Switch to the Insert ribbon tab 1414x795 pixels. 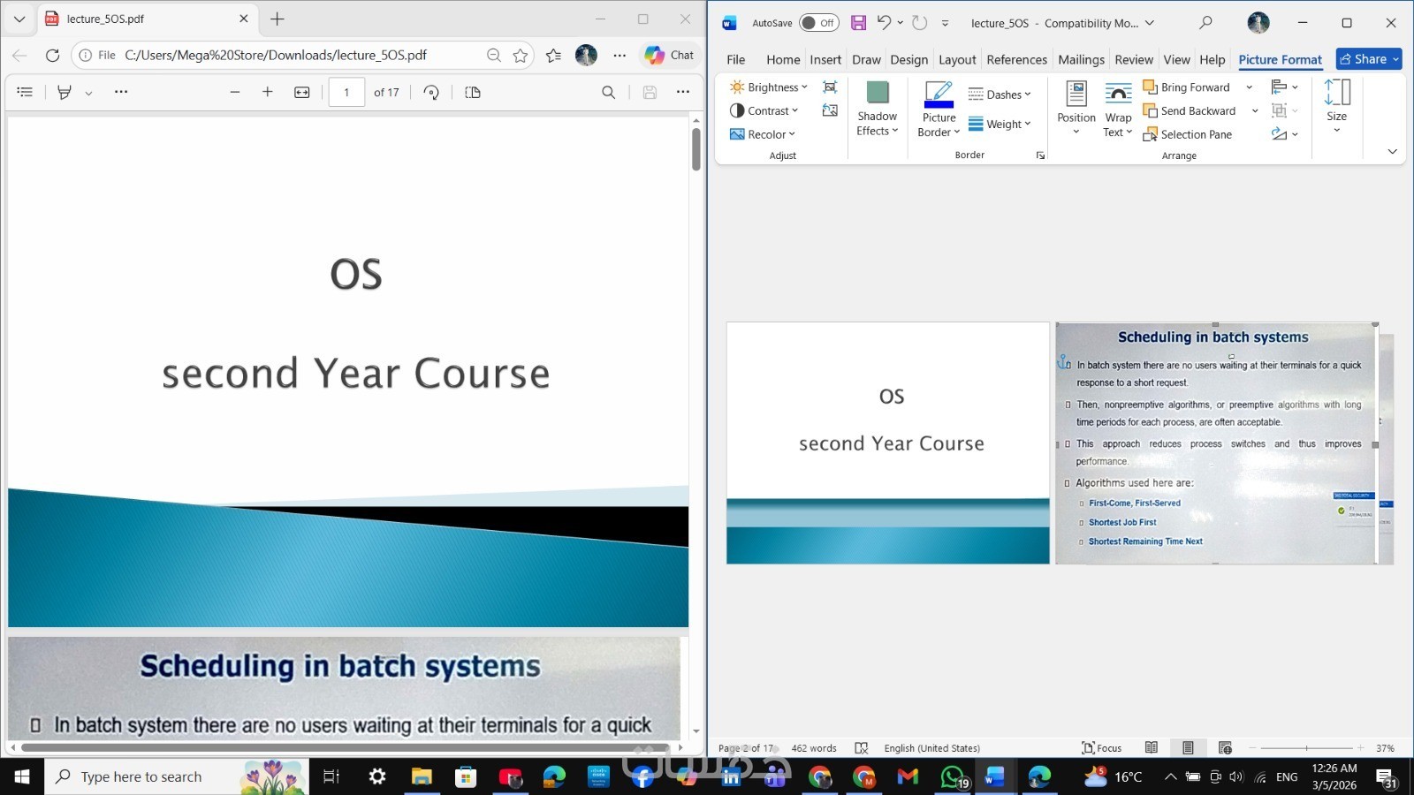tap(825, 59)
